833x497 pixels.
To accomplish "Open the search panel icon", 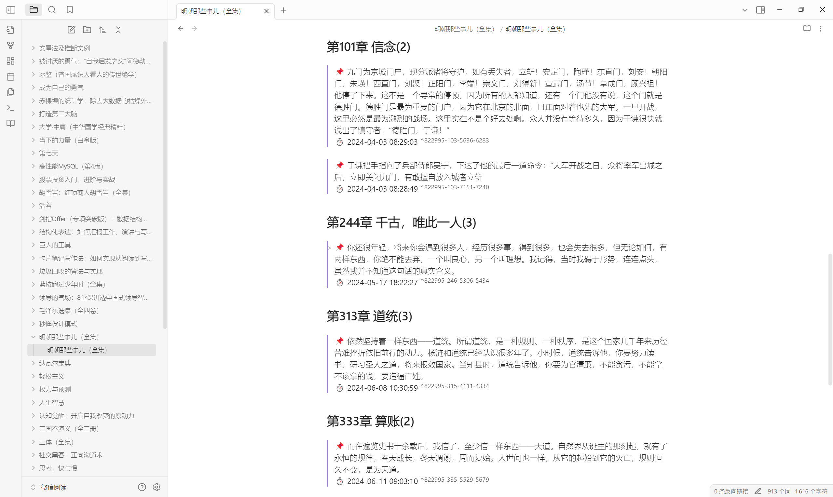I will 52,10.
